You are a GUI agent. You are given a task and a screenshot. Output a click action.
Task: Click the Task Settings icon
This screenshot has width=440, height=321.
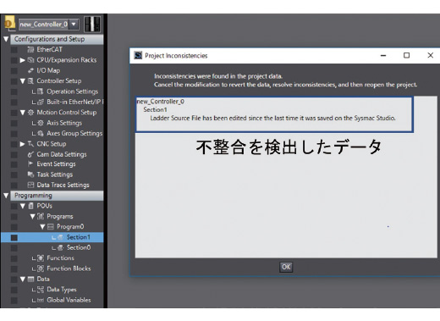30,174
